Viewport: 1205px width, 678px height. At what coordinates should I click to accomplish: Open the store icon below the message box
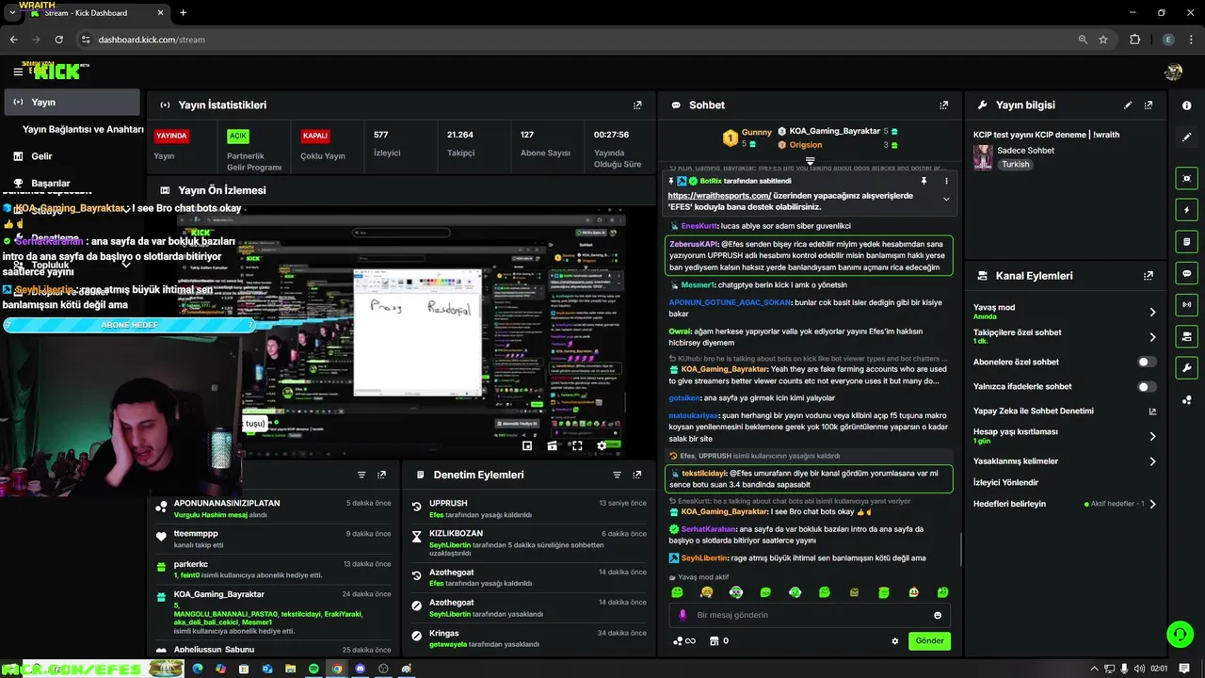point(713,641)
